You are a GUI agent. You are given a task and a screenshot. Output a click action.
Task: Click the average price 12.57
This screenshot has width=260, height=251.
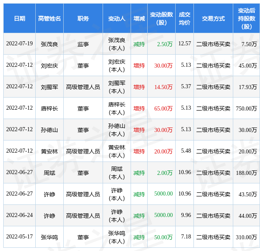click(x=185, y=43)
